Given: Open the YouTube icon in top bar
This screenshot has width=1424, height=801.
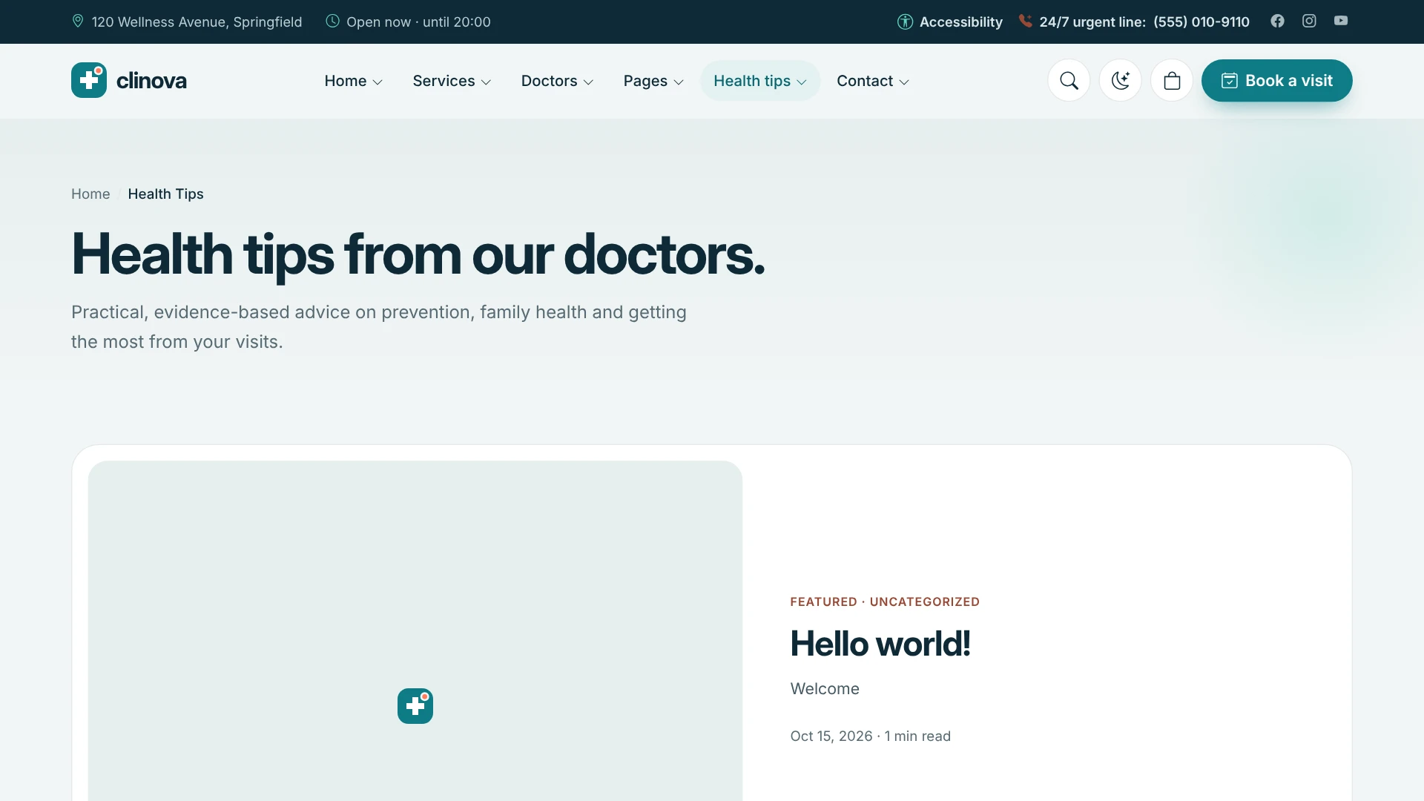Looking at the screenshot, I should click(x=1341, y=21).
